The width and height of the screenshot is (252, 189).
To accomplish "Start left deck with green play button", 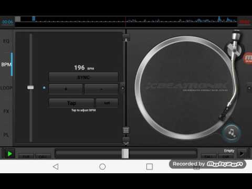I will click(9, 154).
